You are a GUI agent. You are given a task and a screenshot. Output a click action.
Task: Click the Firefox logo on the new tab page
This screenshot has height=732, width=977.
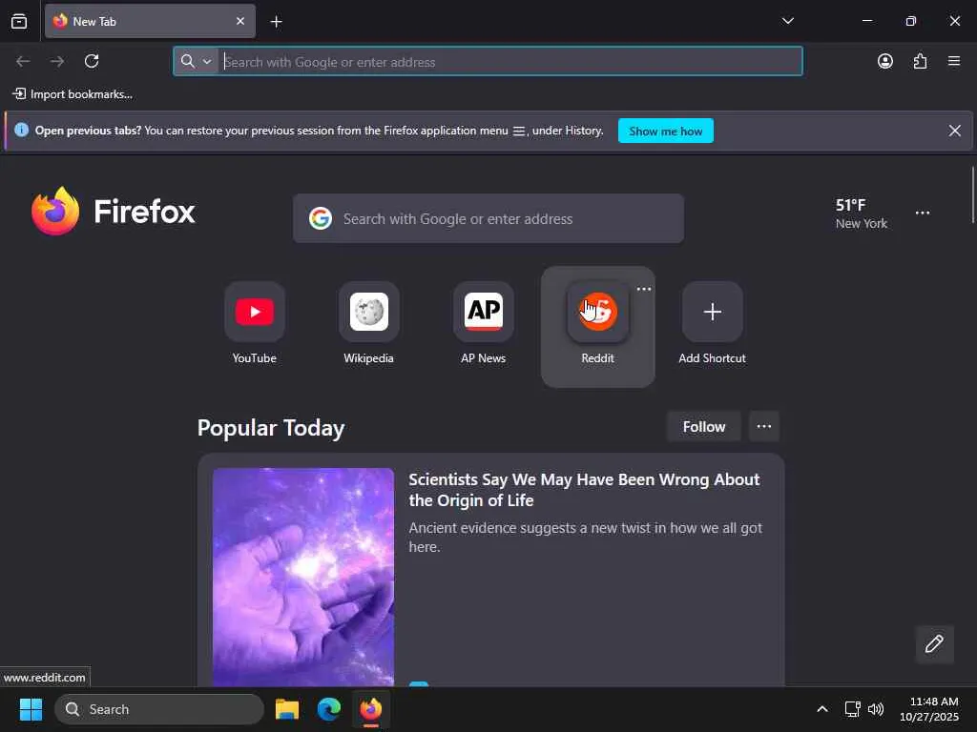tap(113, 212)
